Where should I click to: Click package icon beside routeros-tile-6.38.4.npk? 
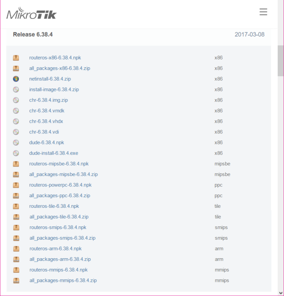16,206
